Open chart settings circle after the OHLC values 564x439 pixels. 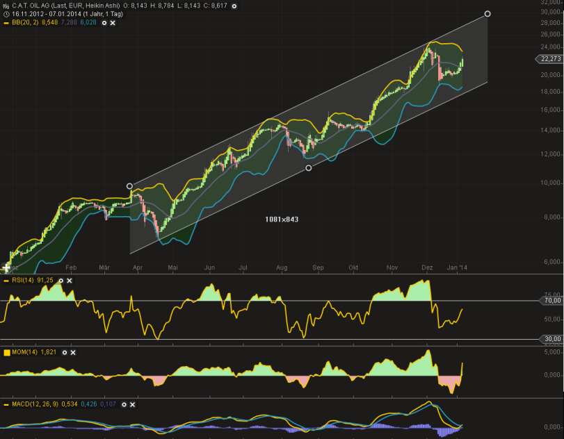click(234, 6)
